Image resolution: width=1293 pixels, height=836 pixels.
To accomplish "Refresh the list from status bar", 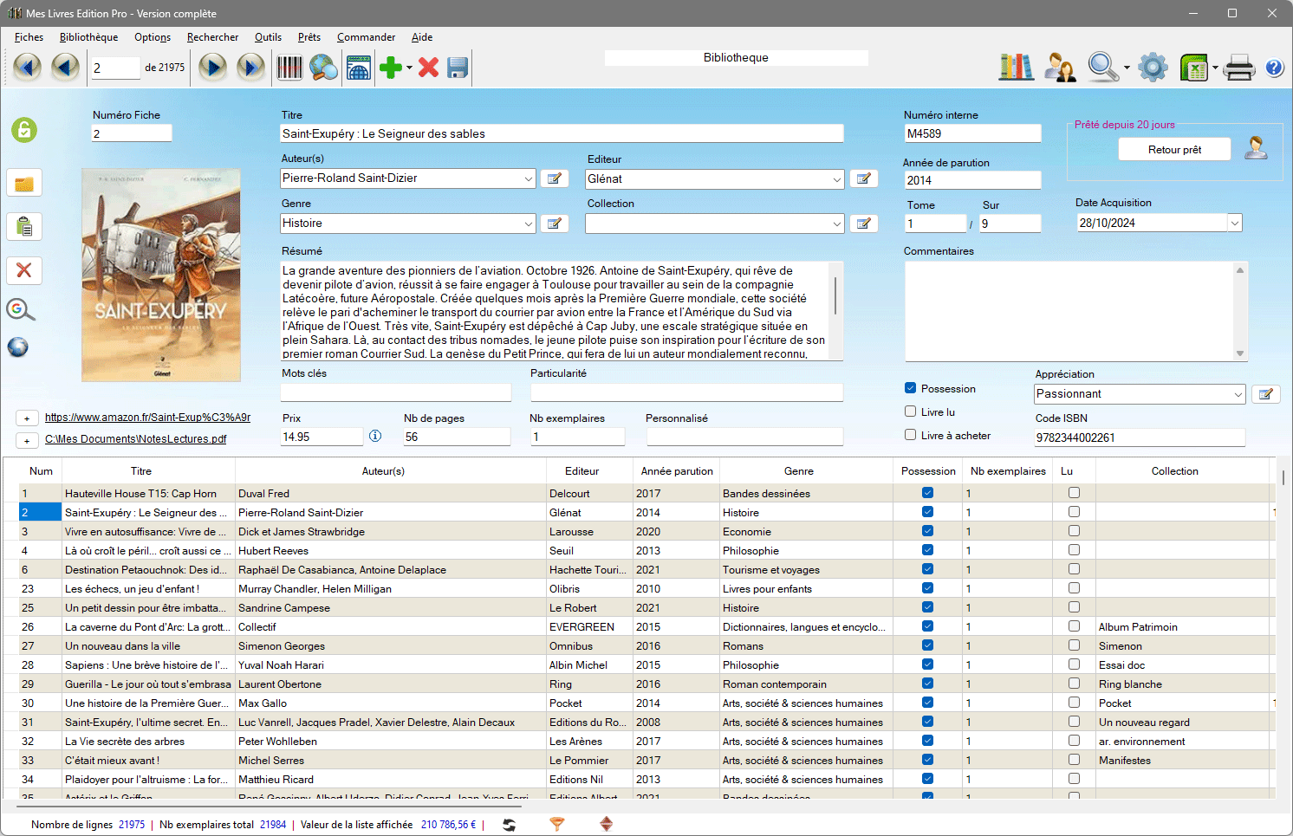I will click(x=509, y=825).
